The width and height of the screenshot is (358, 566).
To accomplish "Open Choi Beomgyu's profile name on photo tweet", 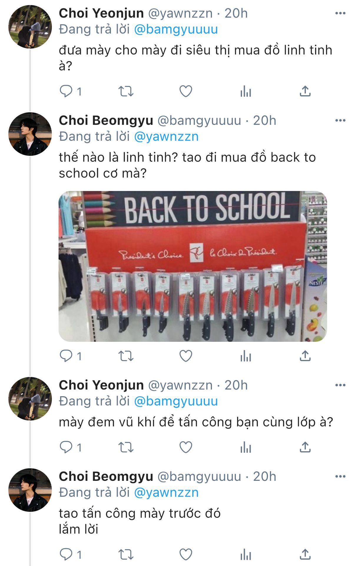I will 106,121.
